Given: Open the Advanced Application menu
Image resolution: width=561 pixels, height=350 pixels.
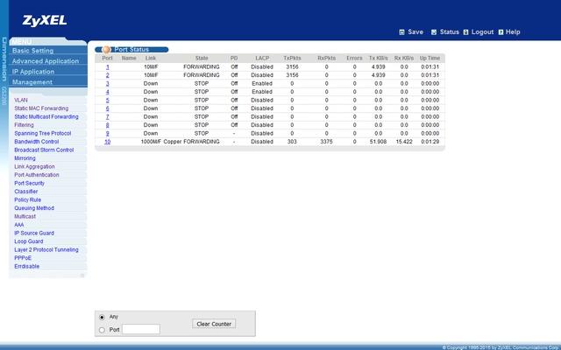Looking at the screenshot, I should click(46, 61).
